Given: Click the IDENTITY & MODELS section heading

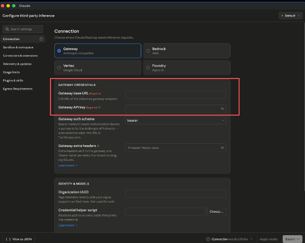Looking at the screenshot, I should tap(74, 184).
